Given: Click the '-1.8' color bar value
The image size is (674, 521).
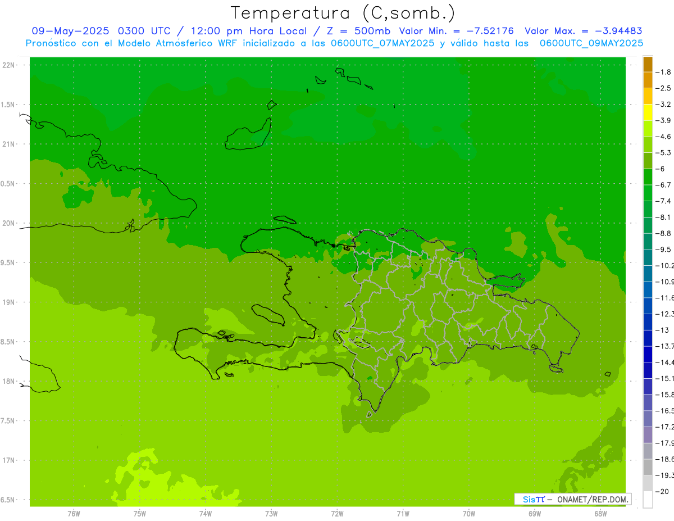Looking at the screenshot, I should 664,72.
